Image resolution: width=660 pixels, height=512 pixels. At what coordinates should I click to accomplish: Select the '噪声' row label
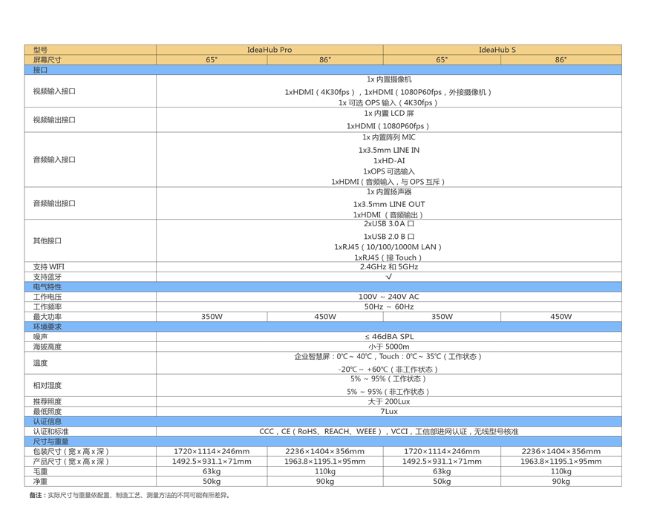point(40,337)
